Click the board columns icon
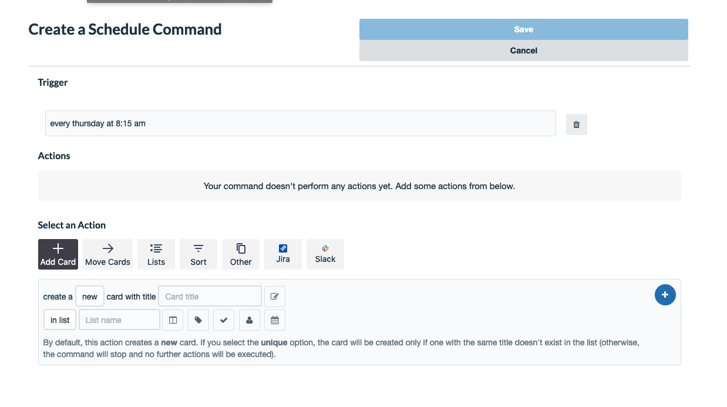Viewport: 727px width, 407px height. click(173, 320)
